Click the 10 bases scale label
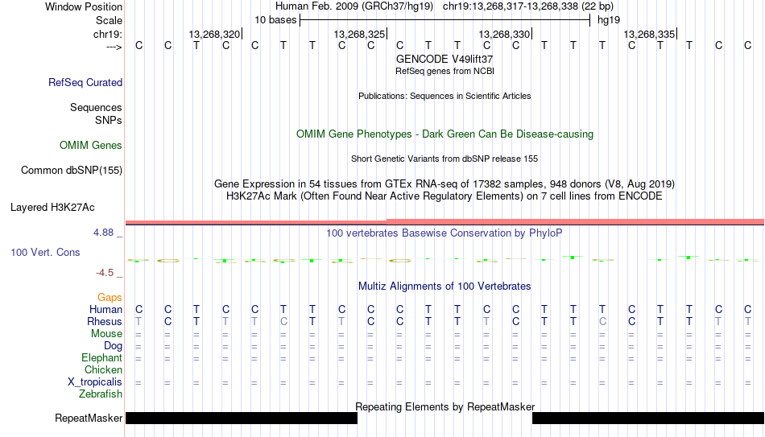Screen dimensions: 765x437 [275, 20]
